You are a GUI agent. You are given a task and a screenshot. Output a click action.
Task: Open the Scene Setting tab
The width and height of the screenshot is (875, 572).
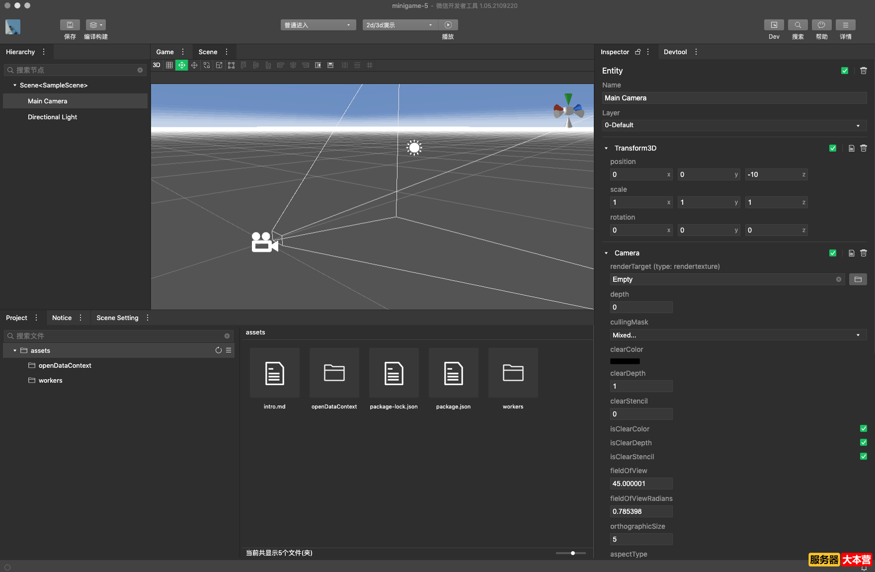117,318
